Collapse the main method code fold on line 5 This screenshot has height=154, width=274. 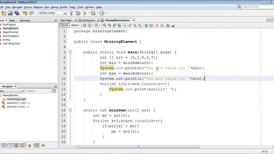pos(70,52)
